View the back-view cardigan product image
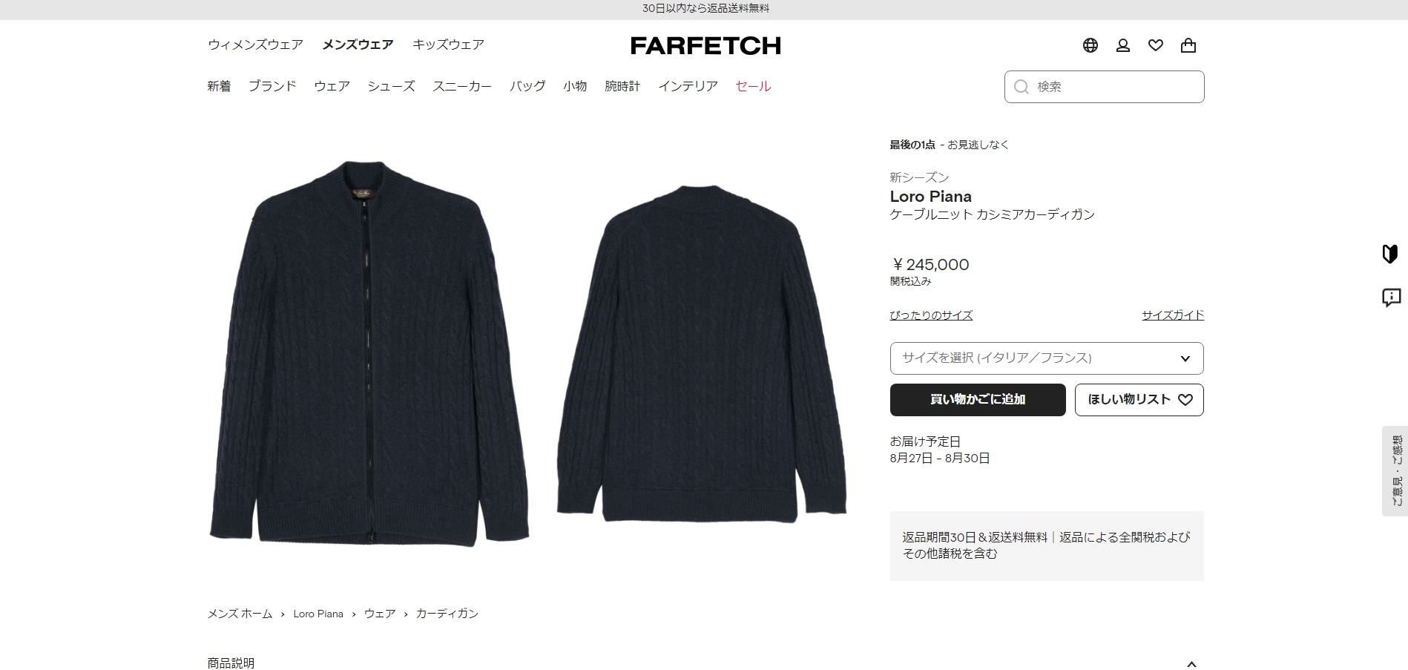1408x670 pixels. [x=702, y=354]
